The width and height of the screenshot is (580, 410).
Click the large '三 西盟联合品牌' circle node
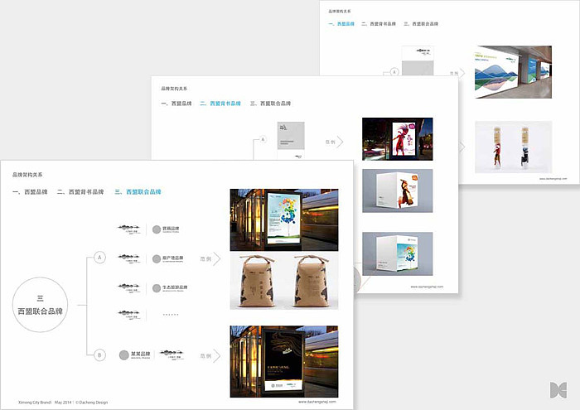40,305
